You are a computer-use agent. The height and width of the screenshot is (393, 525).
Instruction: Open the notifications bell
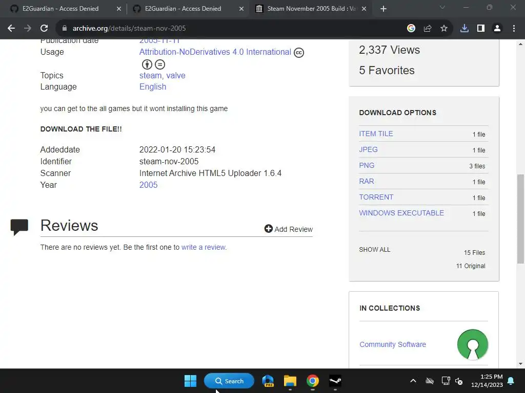click(511, 381)
